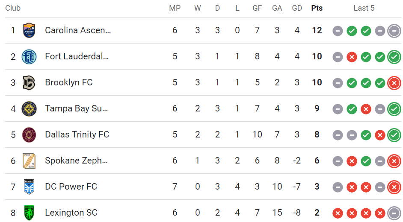Open the Dallas Trinity FC team link
Screen dimensions: 403x222
77,134
